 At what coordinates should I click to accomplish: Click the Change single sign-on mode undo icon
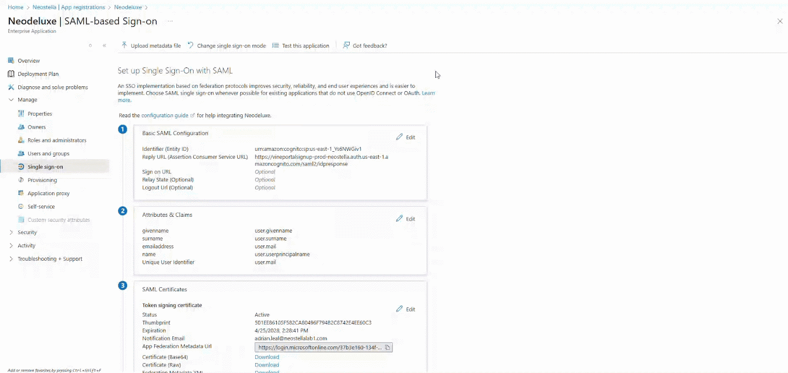pyautogui.click(x=191, y=45)
